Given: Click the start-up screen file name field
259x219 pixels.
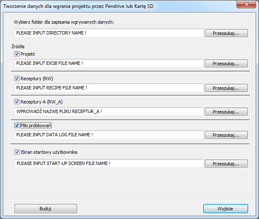Looking at the screenshot, I should (x=109, y=164).
